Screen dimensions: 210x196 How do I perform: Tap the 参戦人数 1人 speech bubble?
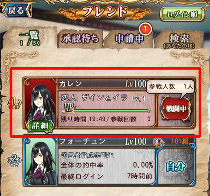coord(171,87)
